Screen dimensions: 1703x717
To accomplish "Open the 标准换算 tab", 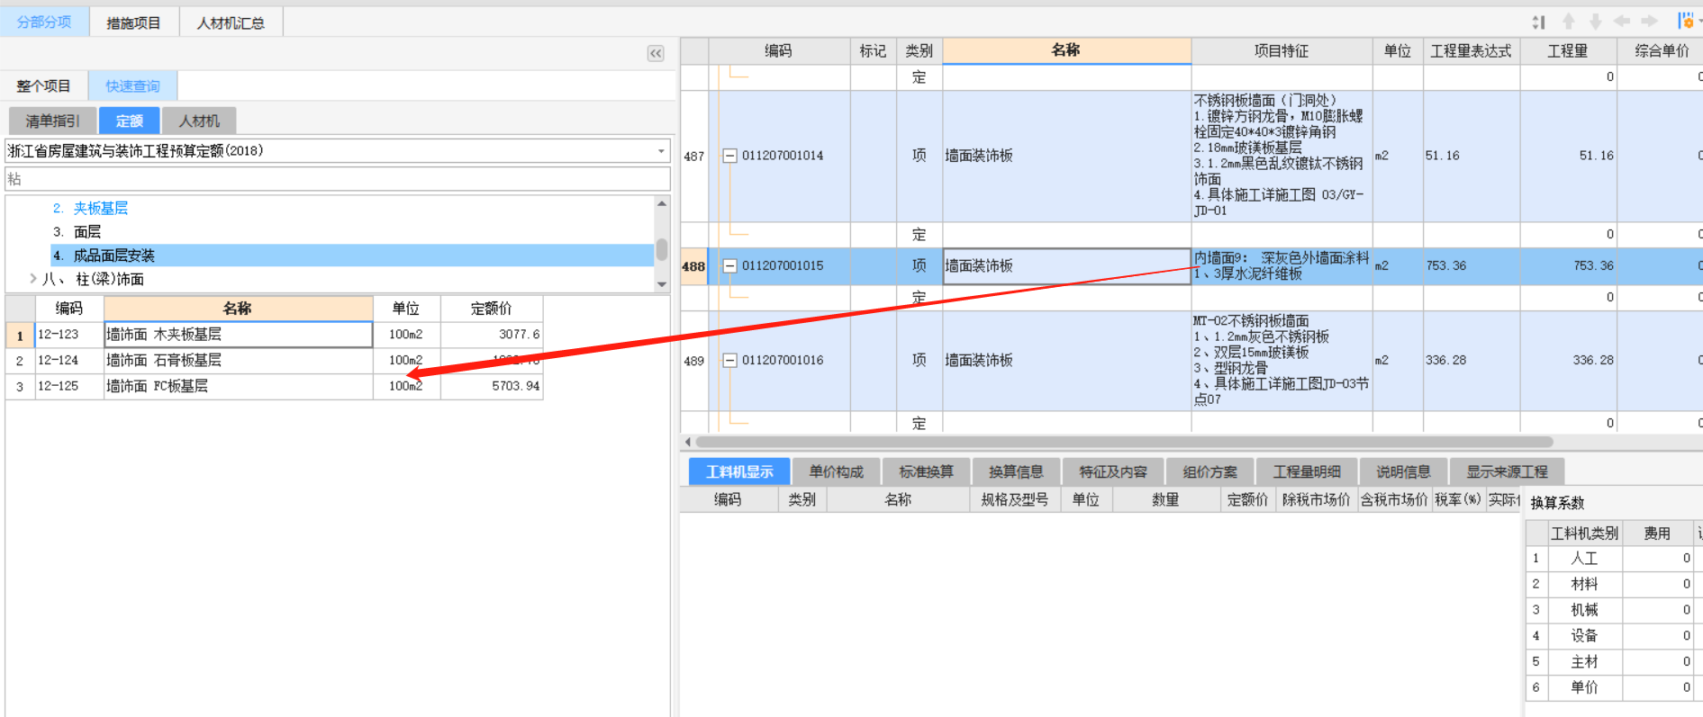I will pyautogui.click(x=926, y=471).
